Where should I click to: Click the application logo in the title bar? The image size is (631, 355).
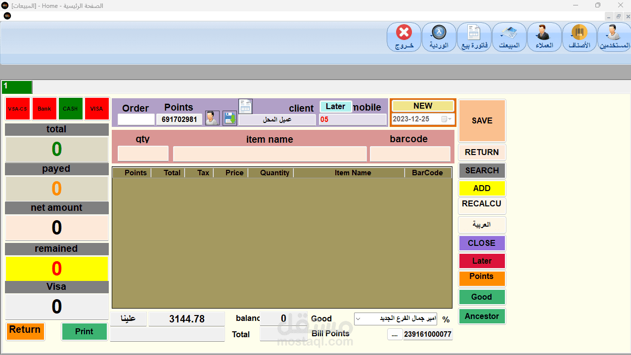[5, 5]
